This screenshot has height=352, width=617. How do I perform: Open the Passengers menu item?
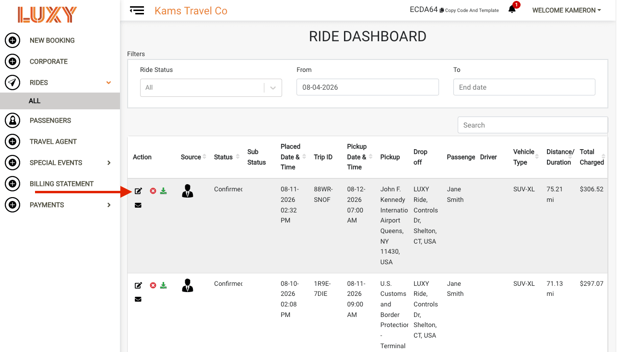(50, 120)
